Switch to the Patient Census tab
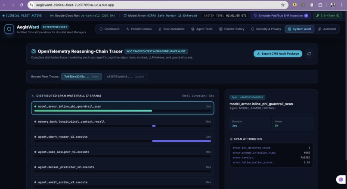347x189 pixels. tap(139, 29)
